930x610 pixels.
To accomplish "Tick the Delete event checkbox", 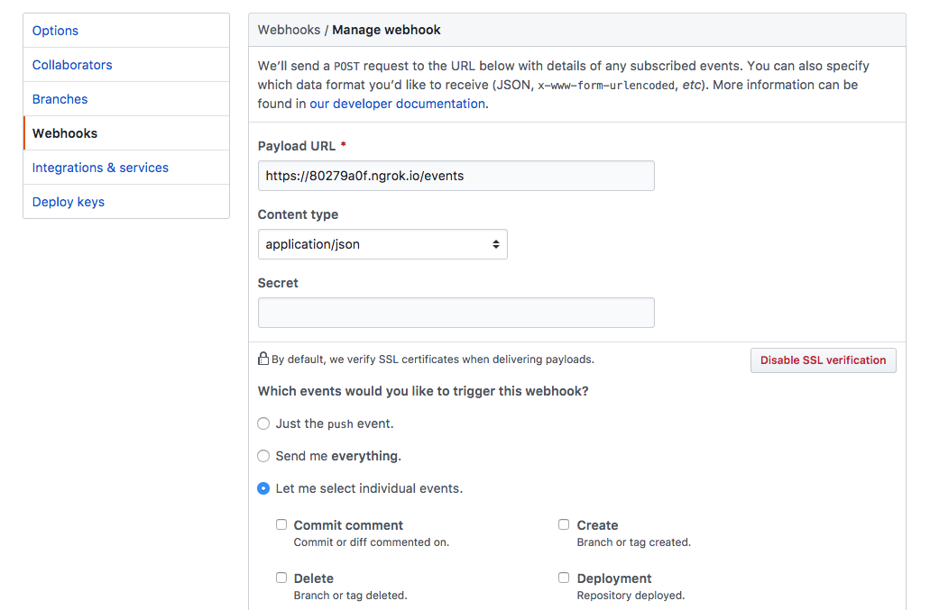I will coord(281,578).
